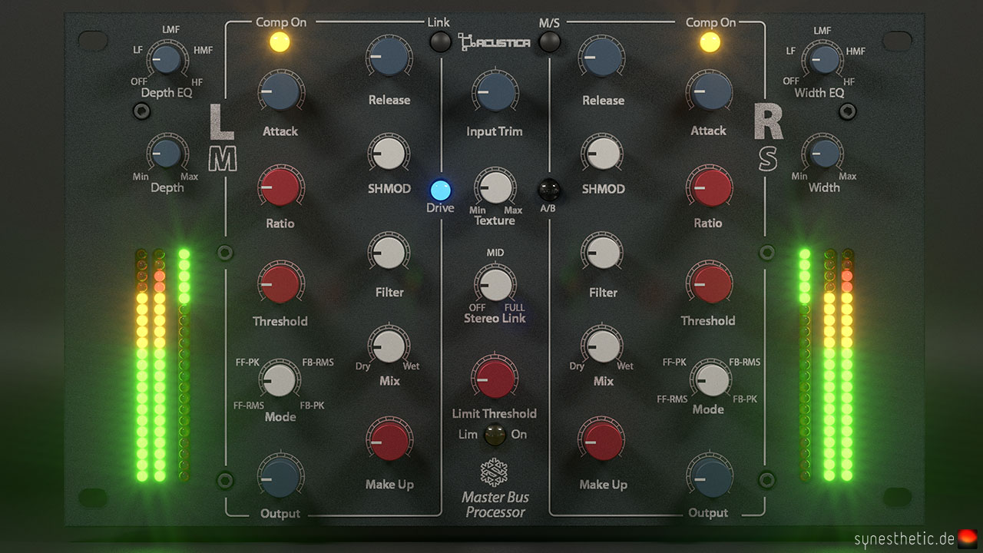Click the large R S channel label
The width and height of the screenshot is (983, 553).
tap(767, 137)
